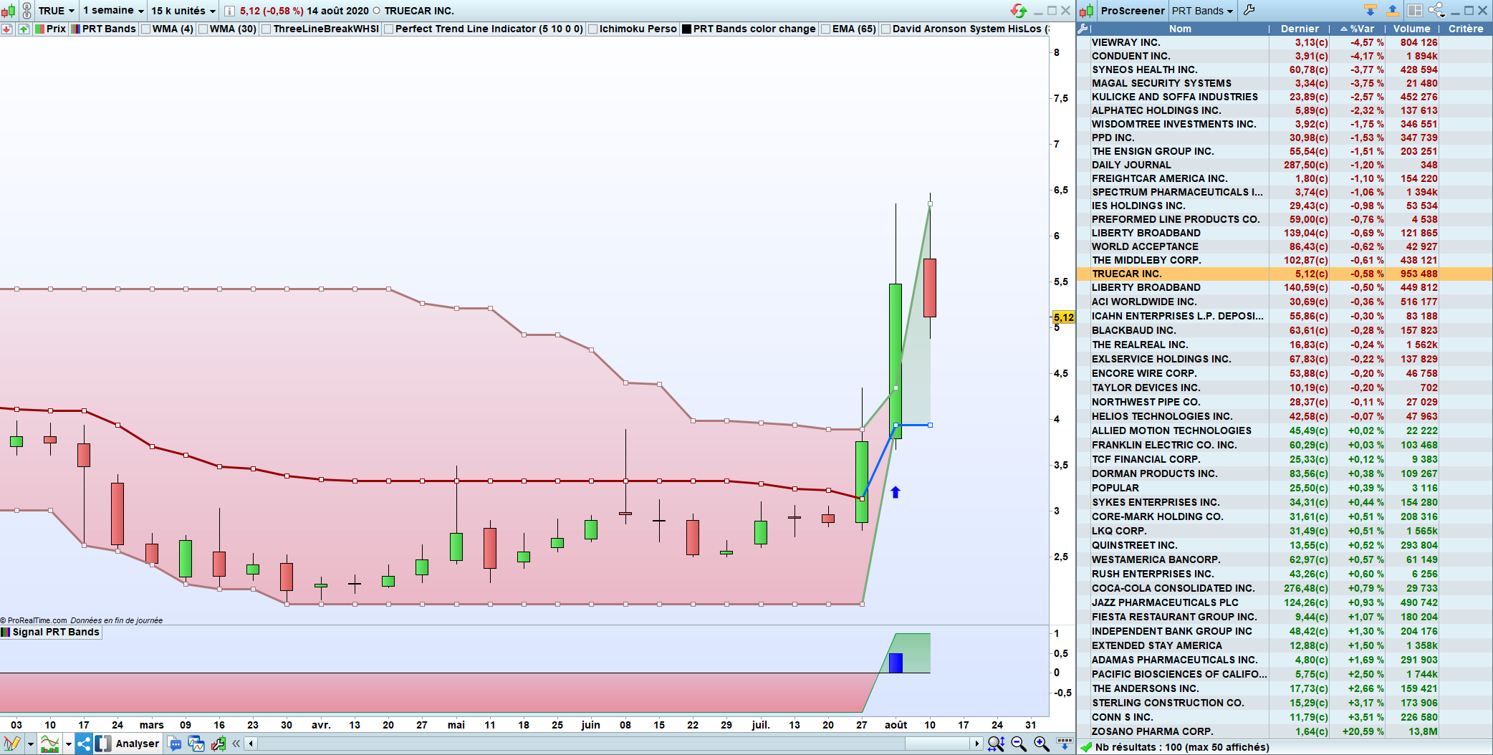Select VIEWRAY INC. in the screener list
The image size is (1493, 755).
point(1285,42)
